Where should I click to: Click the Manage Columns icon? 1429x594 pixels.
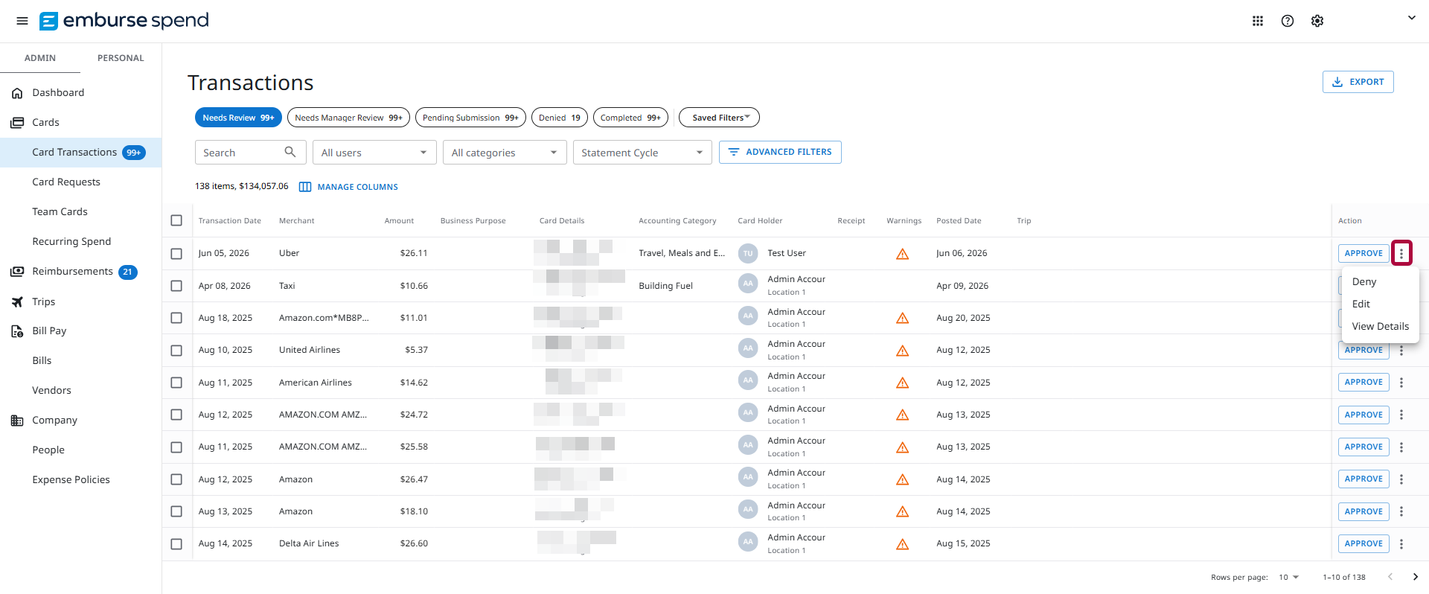click(305, 187)
